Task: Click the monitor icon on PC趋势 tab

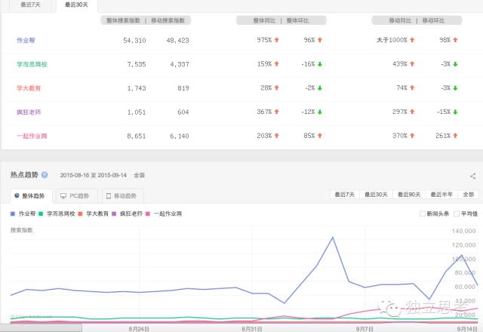Action: coord(63,196)
